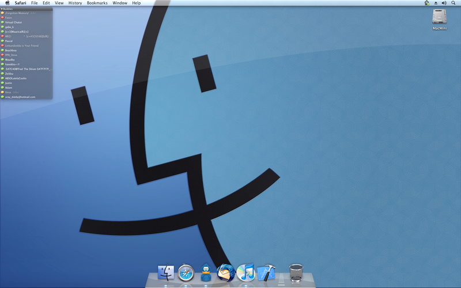
Task: Click the MacMini drive label
Action: click(x=440, y=28)
